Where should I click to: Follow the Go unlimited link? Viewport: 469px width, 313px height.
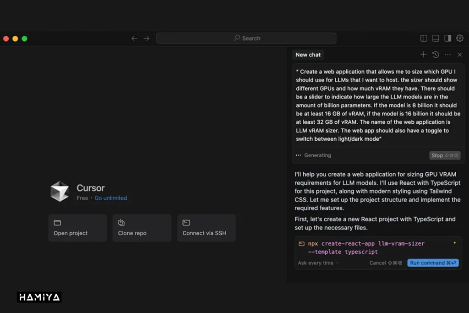pyautogui.click(x=111, y=198)
